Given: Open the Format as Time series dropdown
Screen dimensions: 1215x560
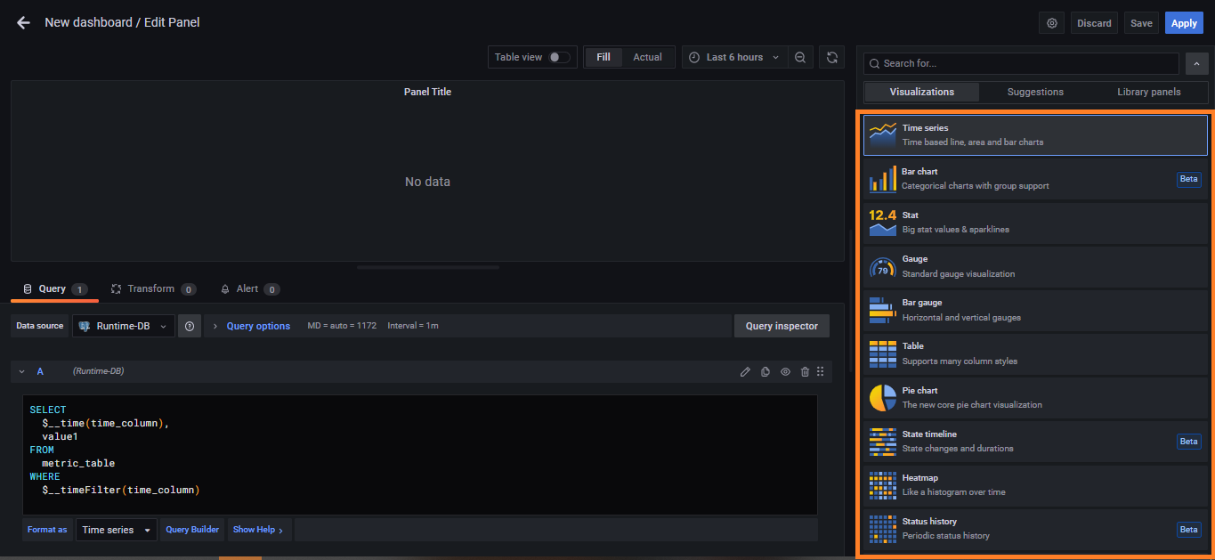Looking at the screenshot, I should pos(117,530).
